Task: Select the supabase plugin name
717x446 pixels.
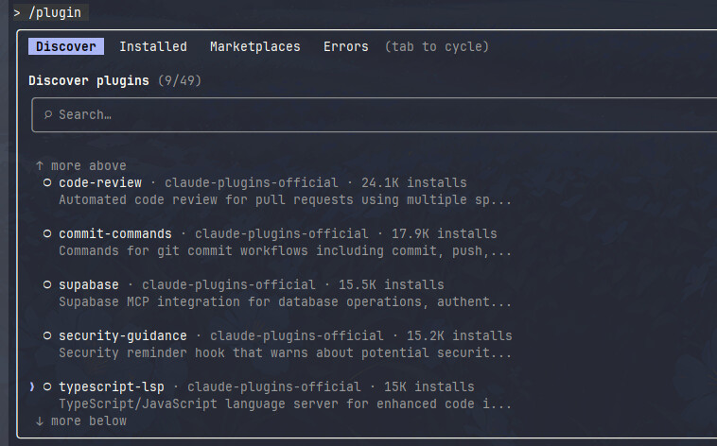Action: click(x=89, y=284)
